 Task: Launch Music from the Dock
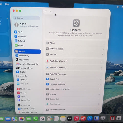(x=76, y=118)
